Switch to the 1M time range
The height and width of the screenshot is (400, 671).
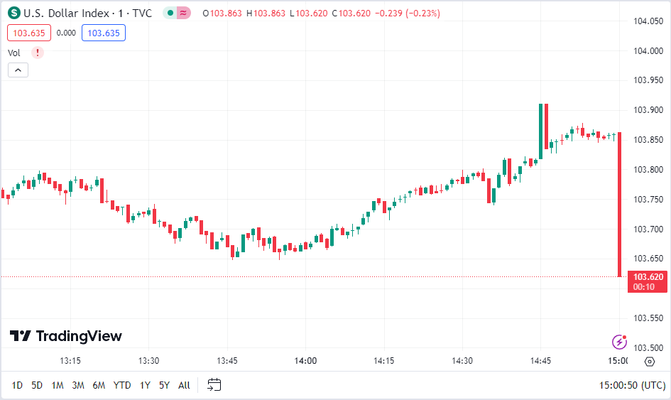58,385
